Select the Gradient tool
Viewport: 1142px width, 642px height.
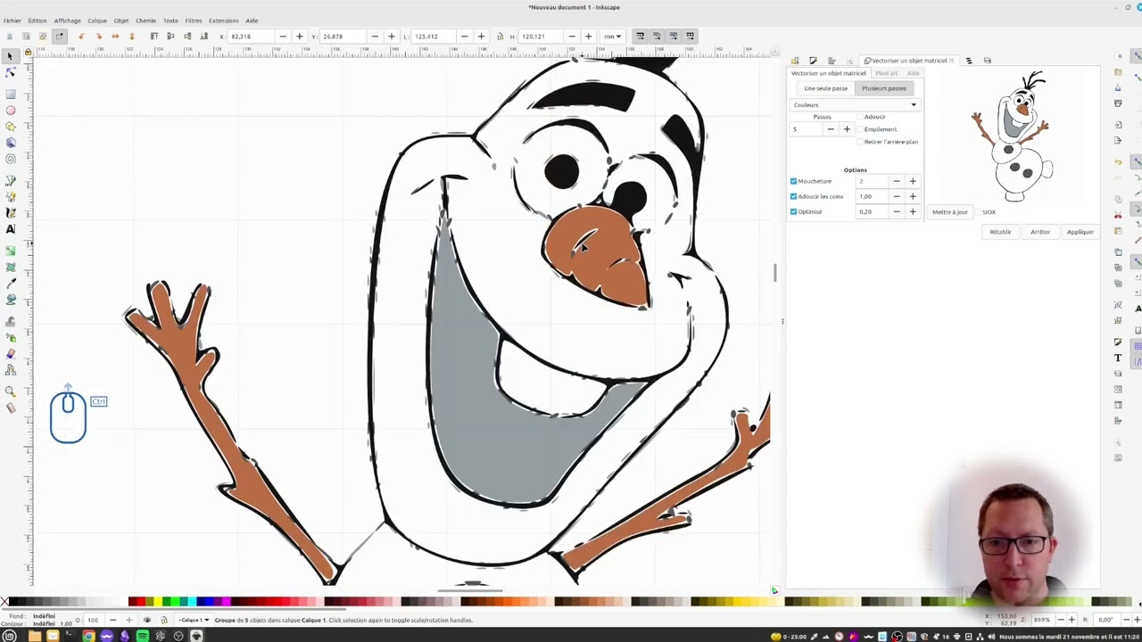pyautogui.click(x=11, y=251)
